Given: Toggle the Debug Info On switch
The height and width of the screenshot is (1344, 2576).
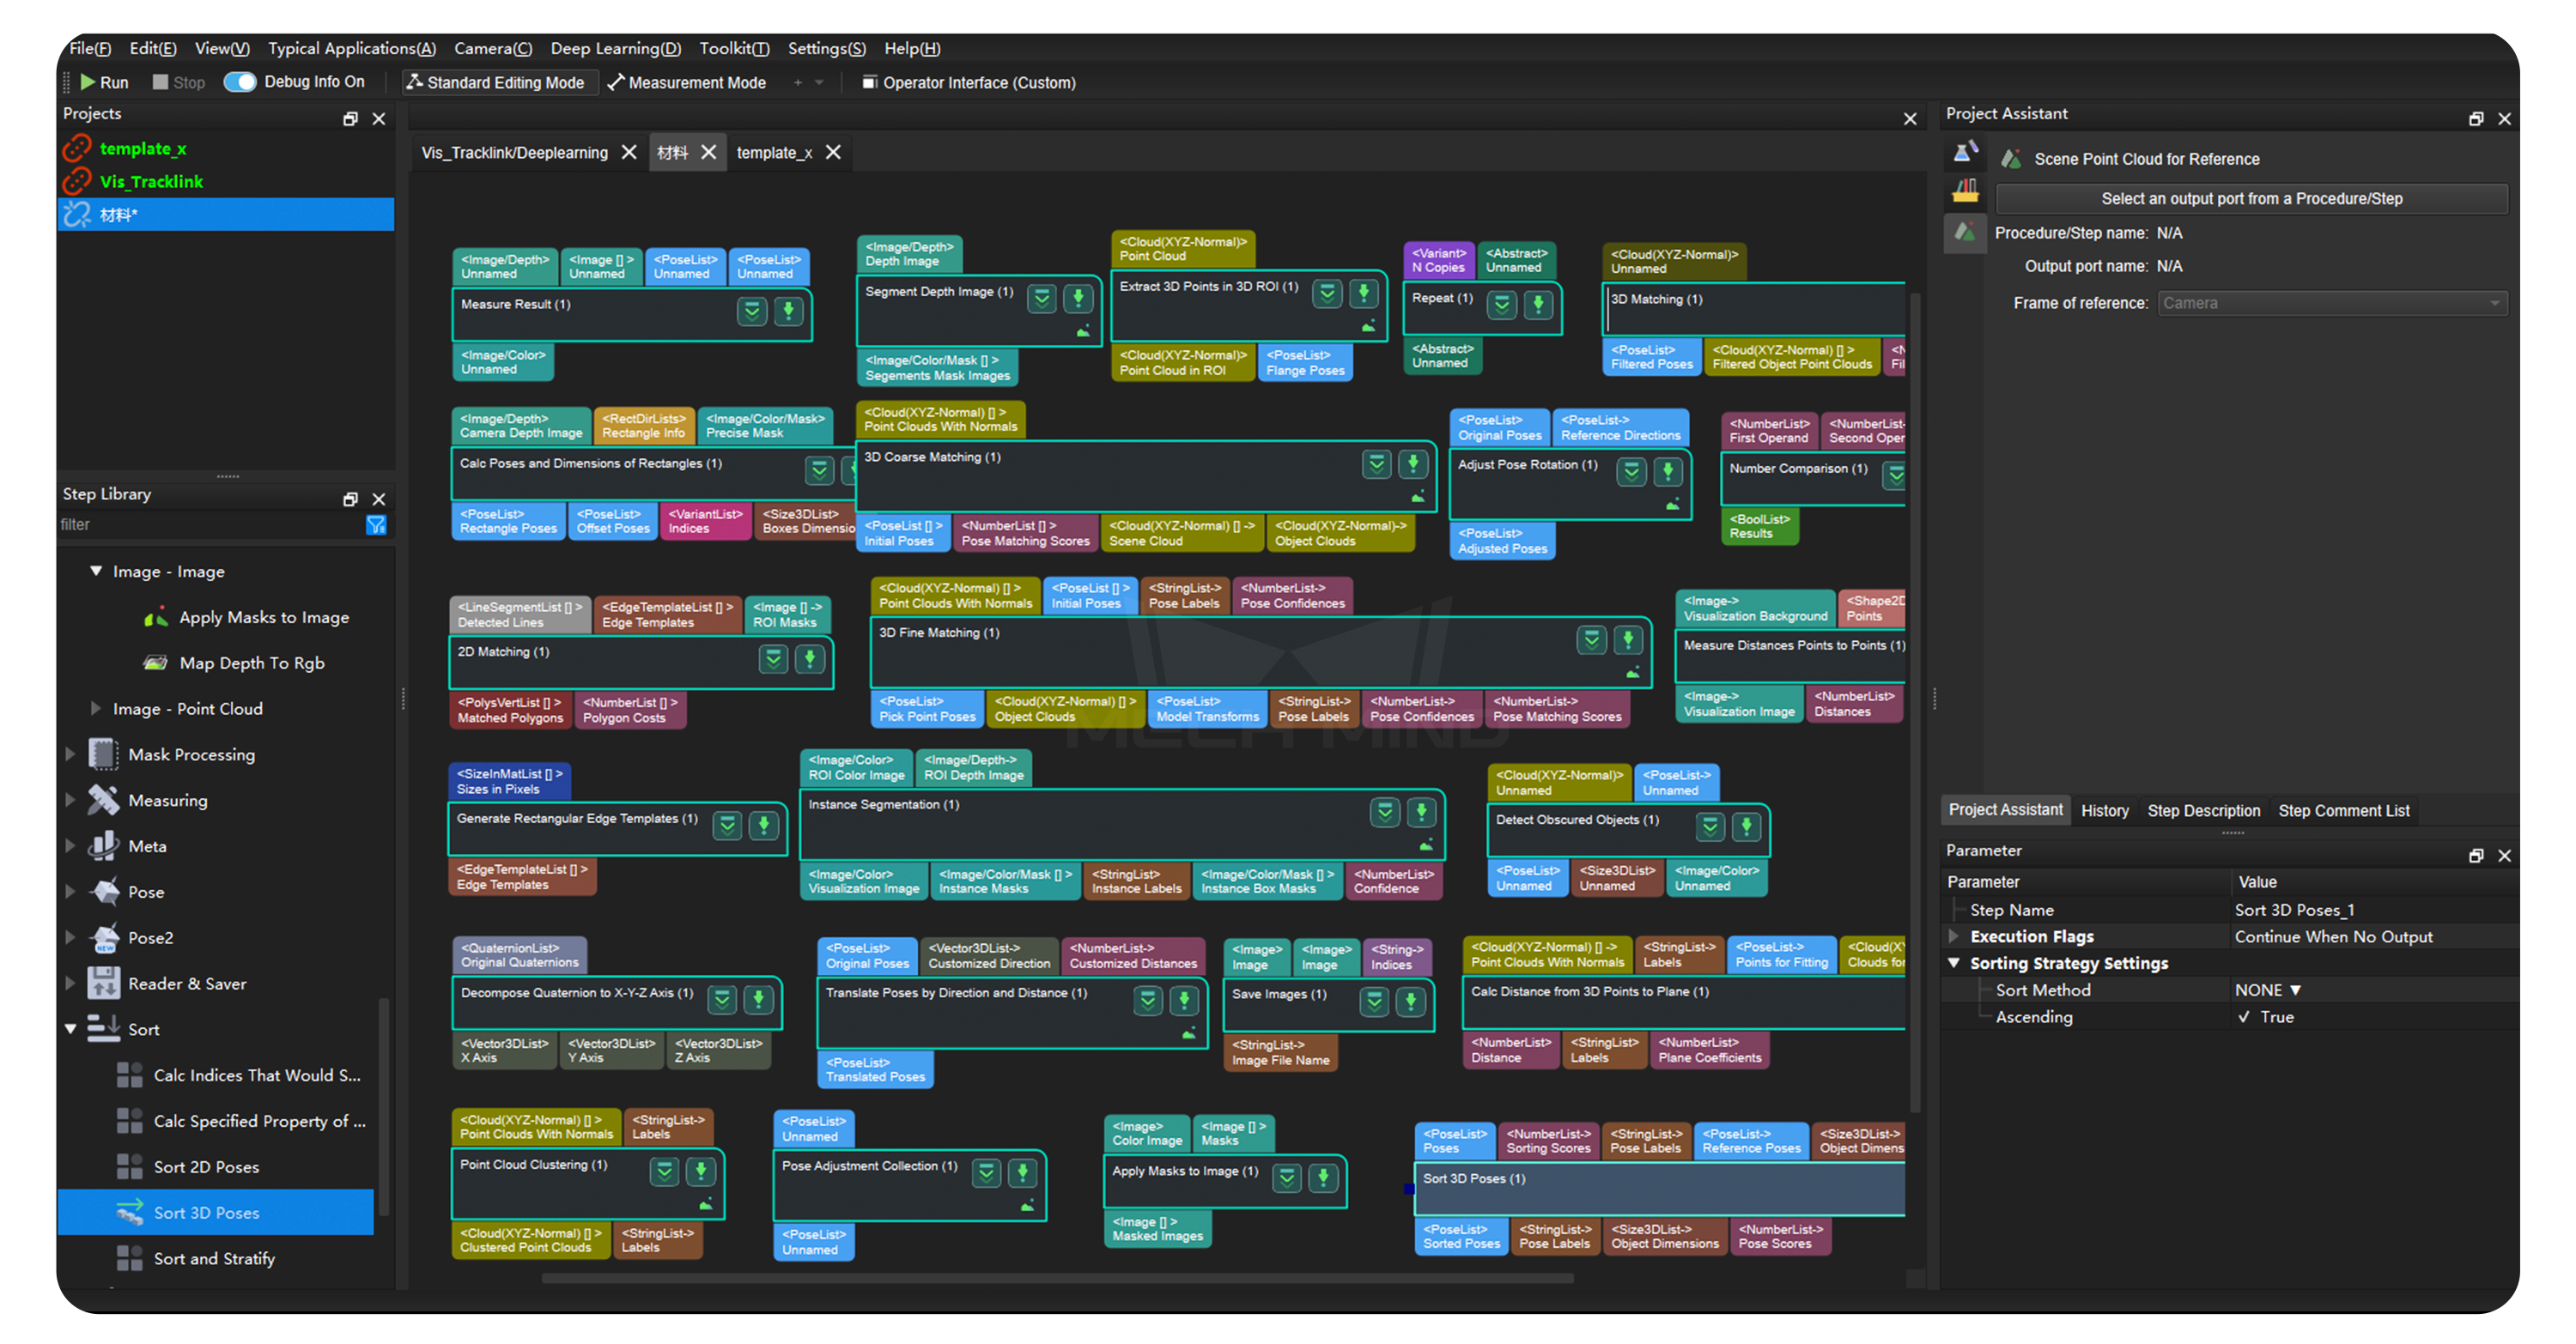Looking at the screenshot, I should pyautogui.click(x=240, y=82).
